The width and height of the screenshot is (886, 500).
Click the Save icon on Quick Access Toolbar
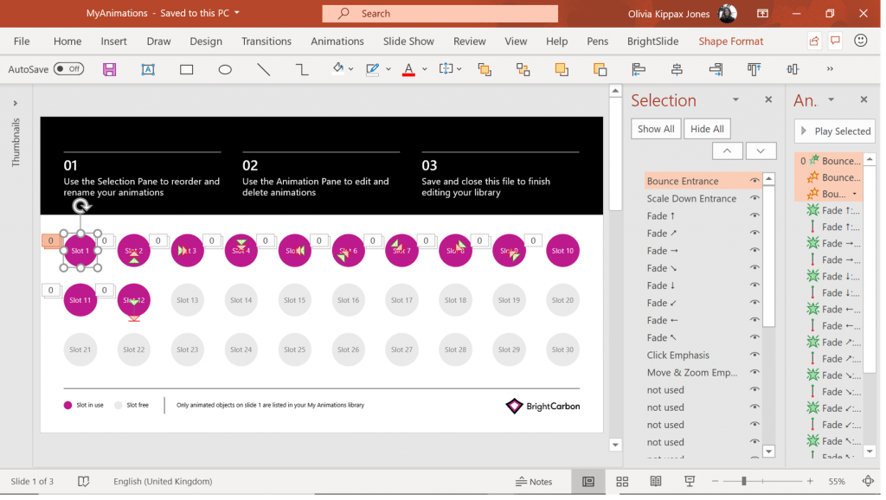click(x=109, y=69)
